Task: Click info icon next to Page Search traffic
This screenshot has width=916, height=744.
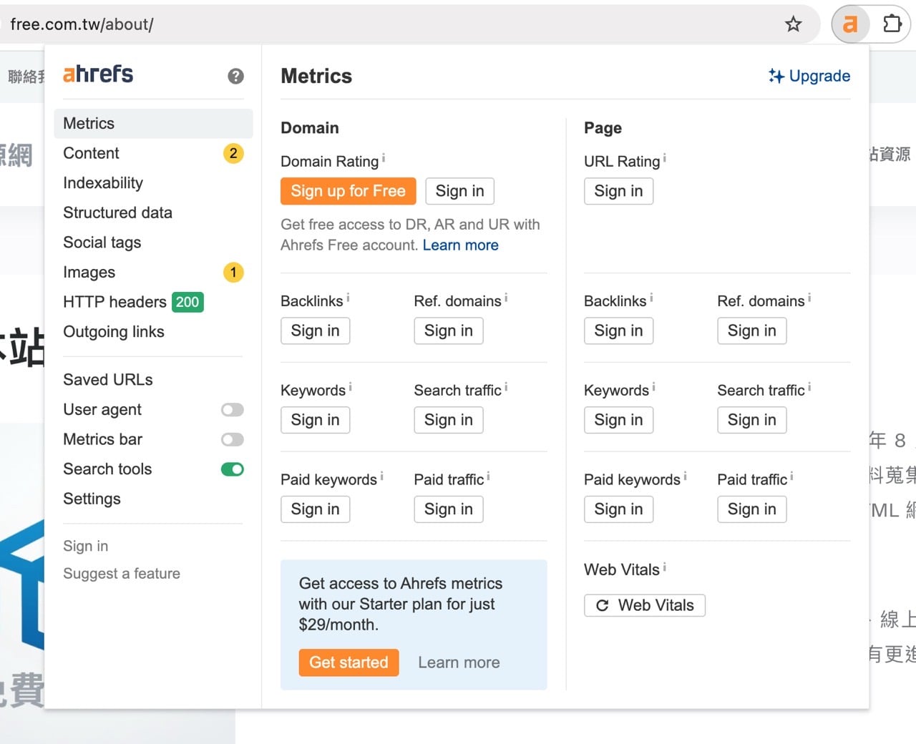Action: (809, 387)
